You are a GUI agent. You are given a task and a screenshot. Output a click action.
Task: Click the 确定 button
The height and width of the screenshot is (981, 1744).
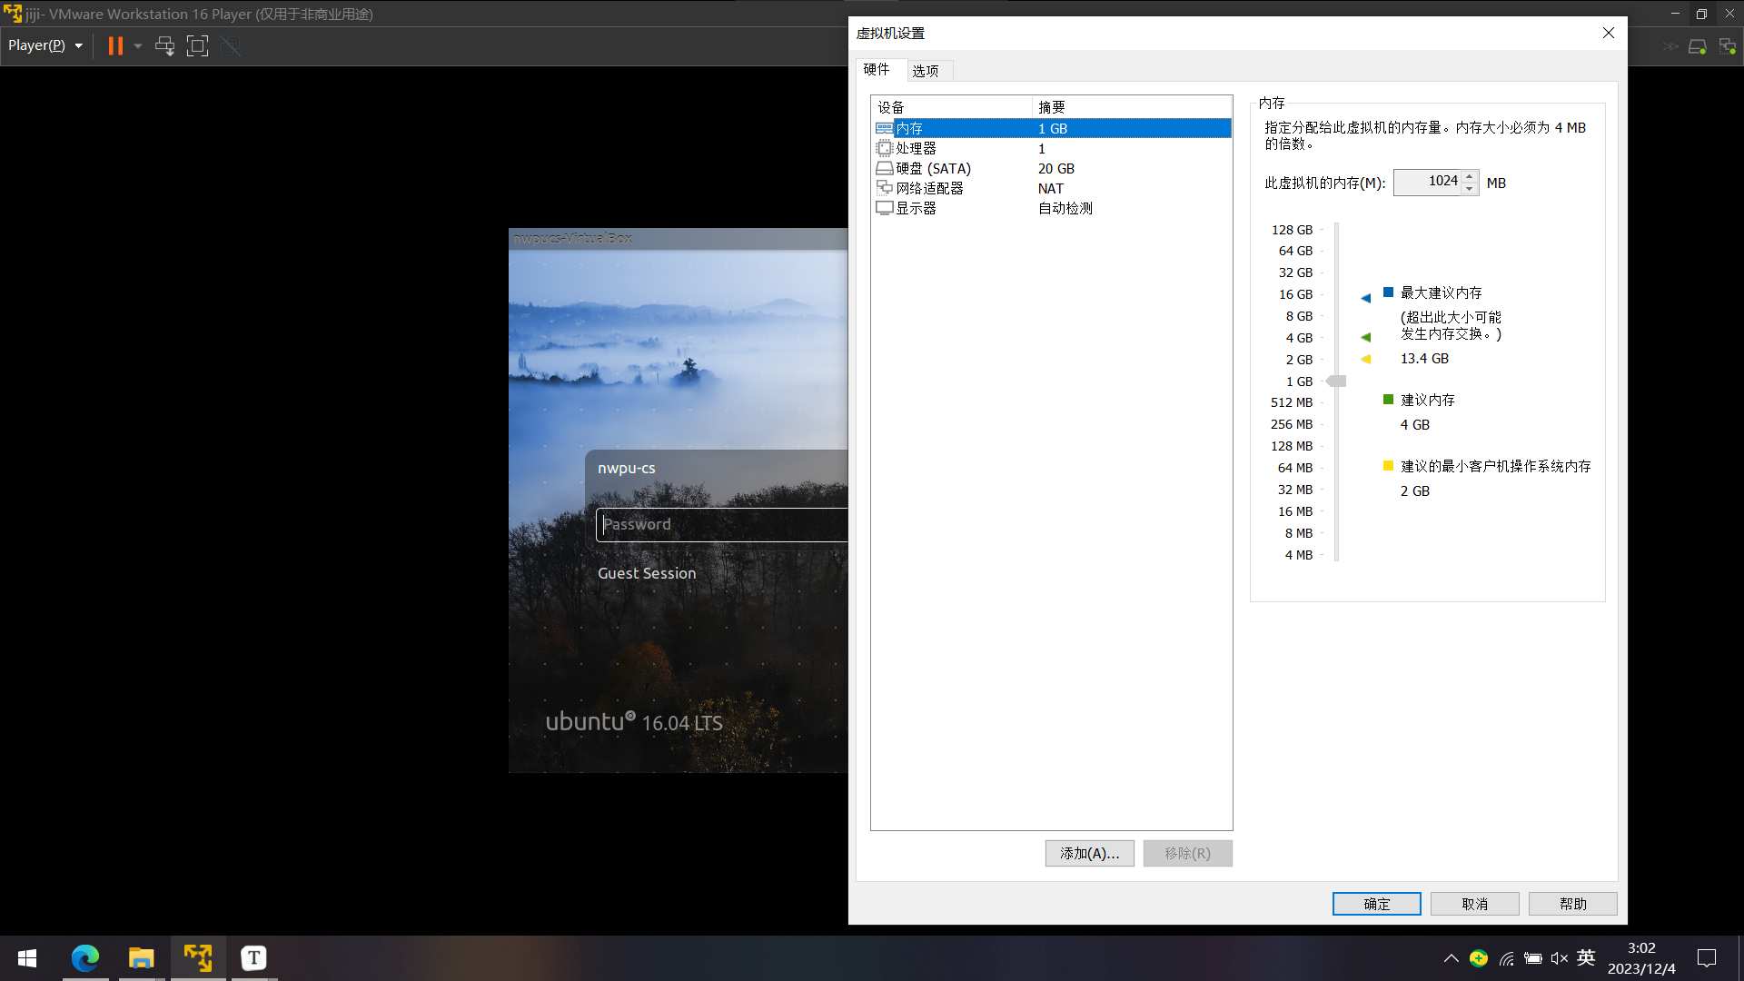[1376, 904]
